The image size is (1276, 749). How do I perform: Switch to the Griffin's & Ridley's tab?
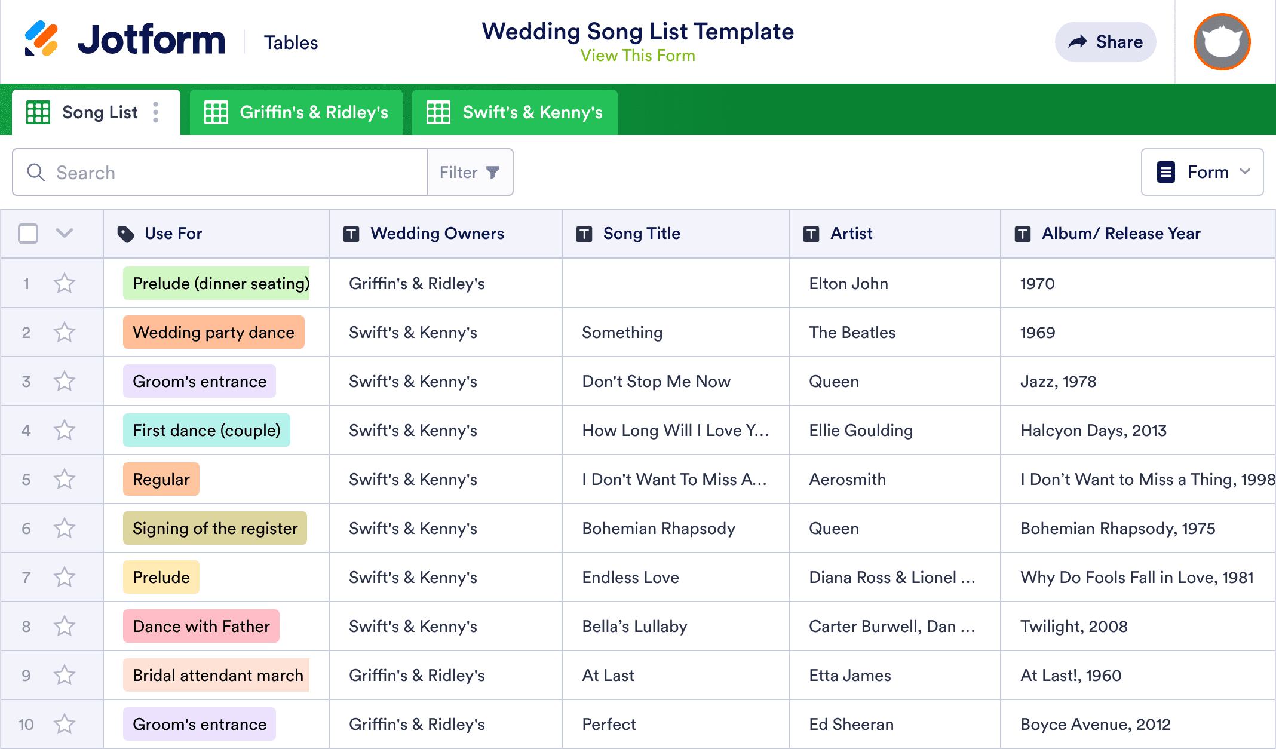point(296,112)
